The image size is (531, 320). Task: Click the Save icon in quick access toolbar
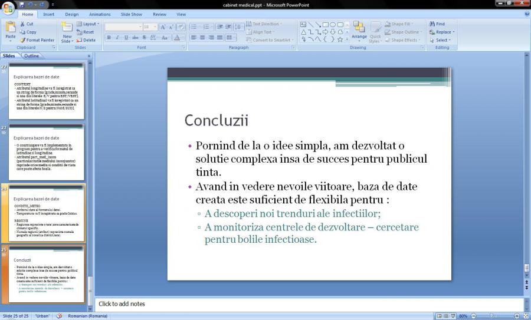point(22,5)
